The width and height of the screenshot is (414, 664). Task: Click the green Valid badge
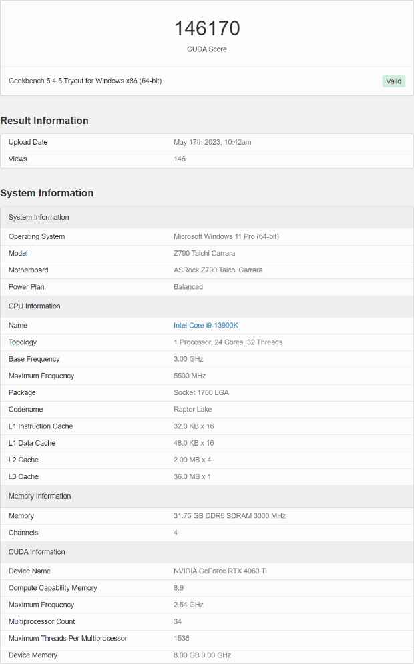(x=394, y=81)
